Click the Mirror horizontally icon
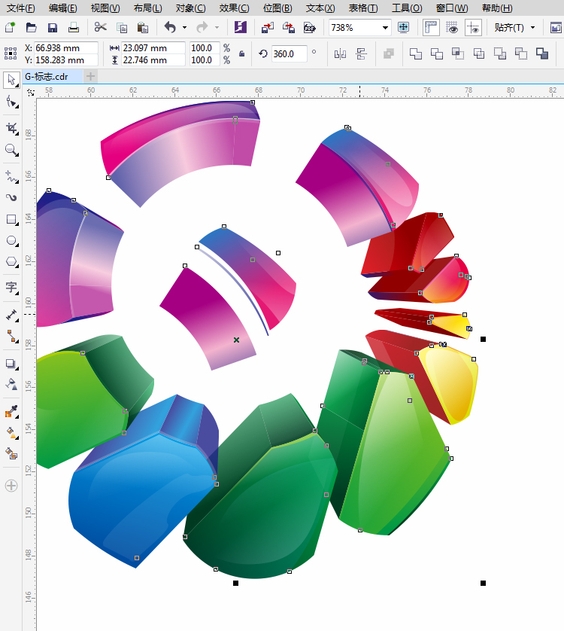564x631 pixels. tap(340, 54)
